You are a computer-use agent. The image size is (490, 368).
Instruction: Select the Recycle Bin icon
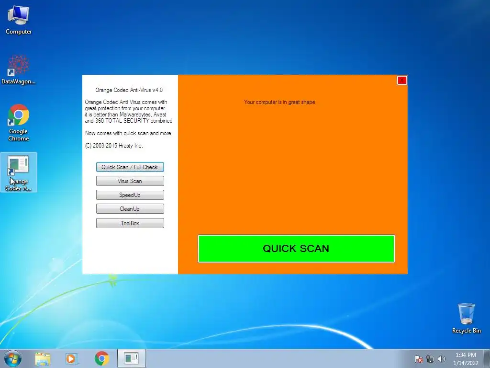click(466, 319)
